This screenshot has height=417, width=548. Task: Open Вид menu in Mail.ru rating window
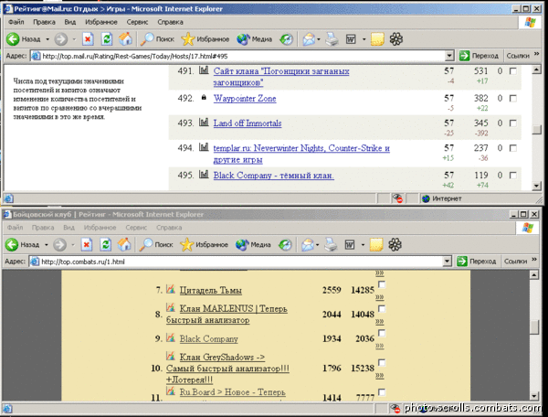pos(70,22)
